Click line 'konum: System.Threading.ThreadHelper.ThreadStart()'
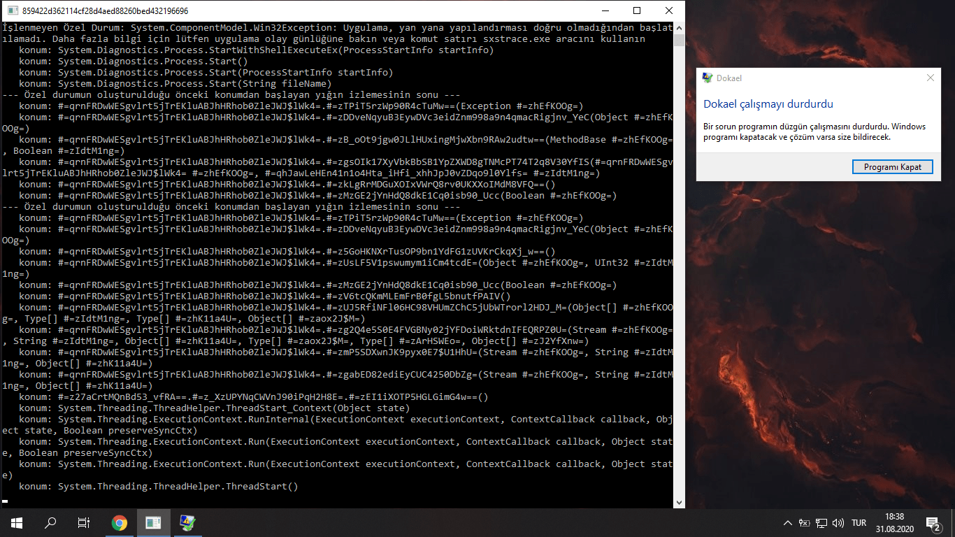The image size is (955, 537). click(x=158, y=487)
